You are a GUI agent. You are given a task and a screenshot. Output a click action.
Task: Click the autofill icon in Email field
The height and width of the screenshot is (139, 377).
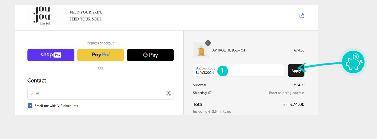pyautogui.click(x=168, y=93)
